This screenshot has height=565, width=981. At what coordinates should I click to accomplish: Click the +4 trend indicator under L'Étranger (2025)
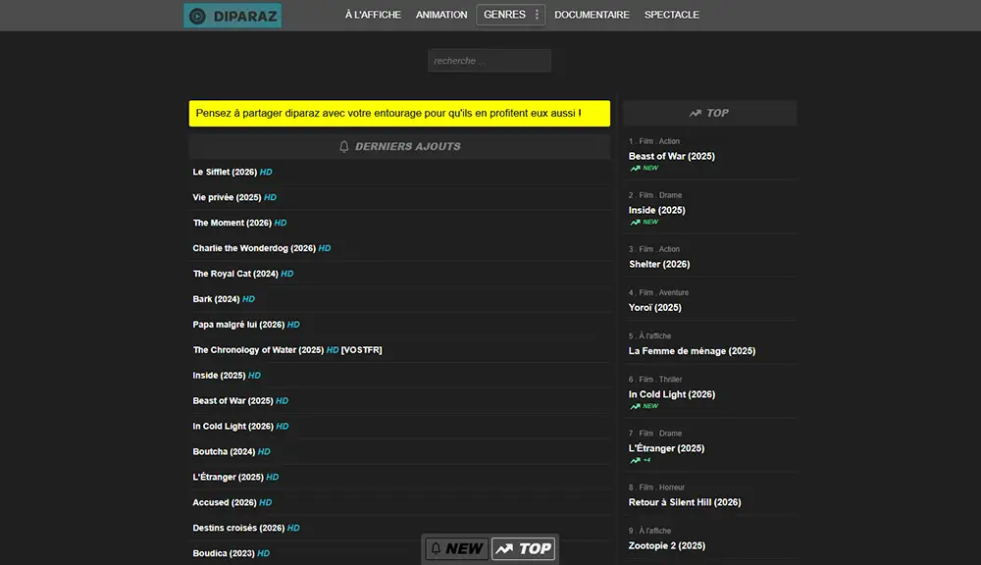[642, 460]
